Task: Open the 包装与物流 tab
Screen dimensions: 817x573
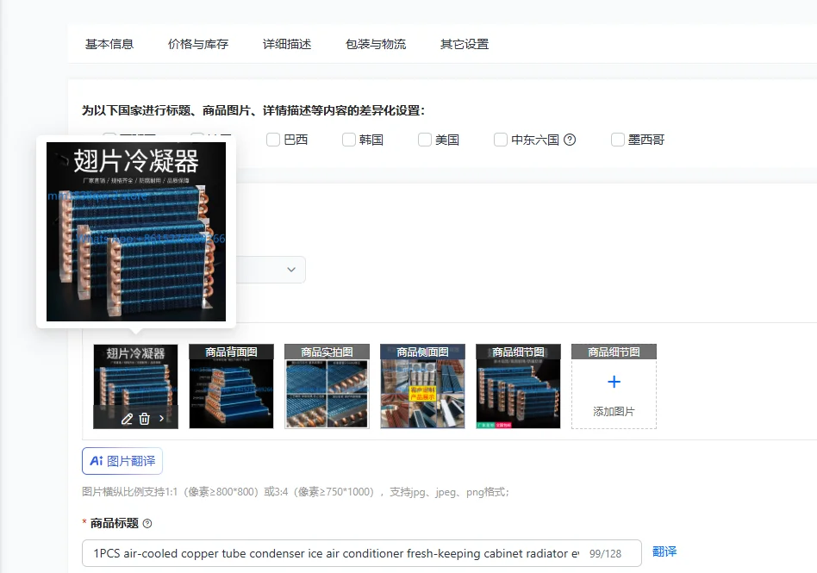Action: (x=376, y=44)
